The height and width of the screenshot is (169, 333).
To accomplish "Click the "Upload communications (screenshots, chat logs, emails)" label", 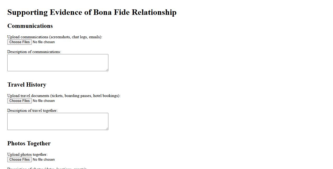I will click(x=55, y=37).
